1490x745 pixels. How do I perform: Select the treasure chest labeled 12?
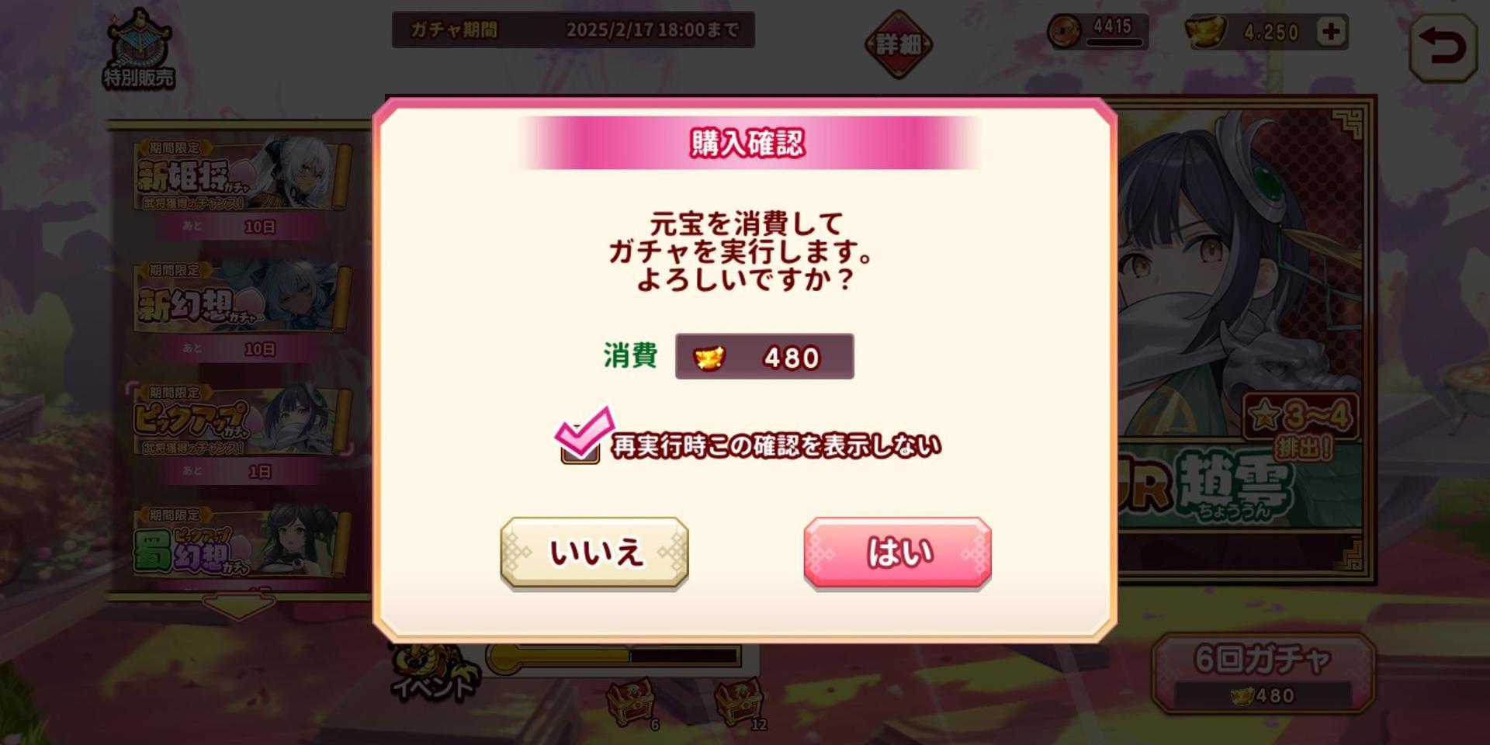pos(739,702)
